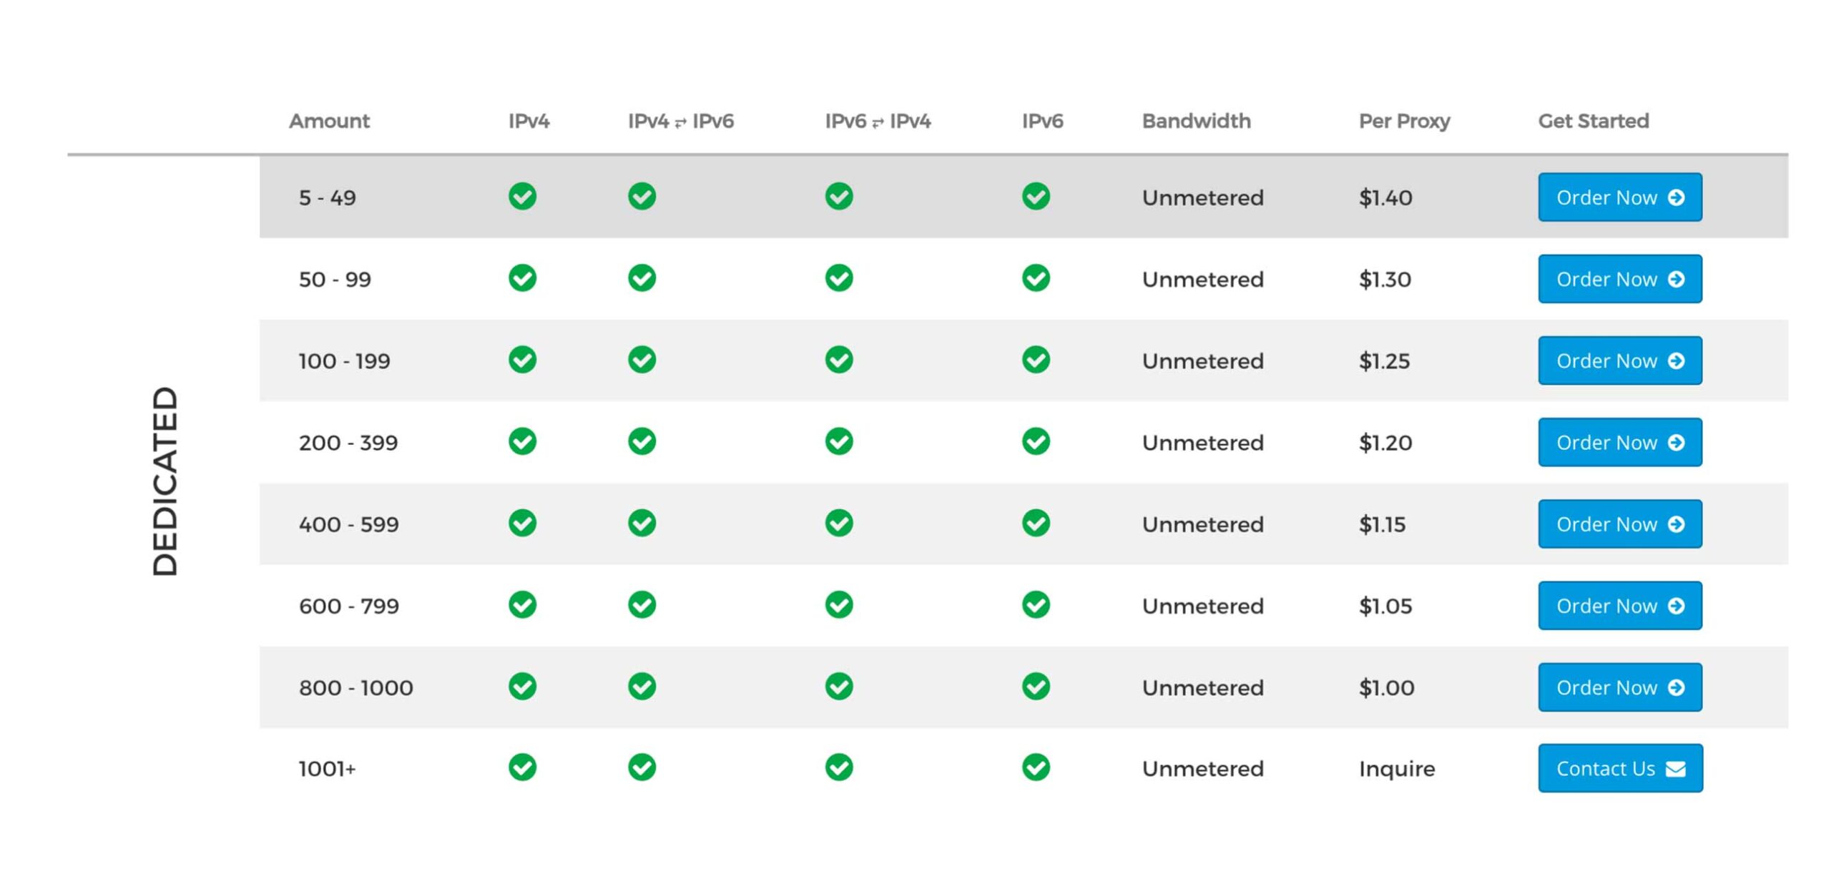Order the 100 - 199 proxy tier
This screenshot has height=894, width=1831.
1619,360
